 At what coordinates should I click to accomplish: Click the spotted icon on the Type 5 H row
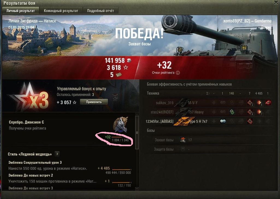223,121
